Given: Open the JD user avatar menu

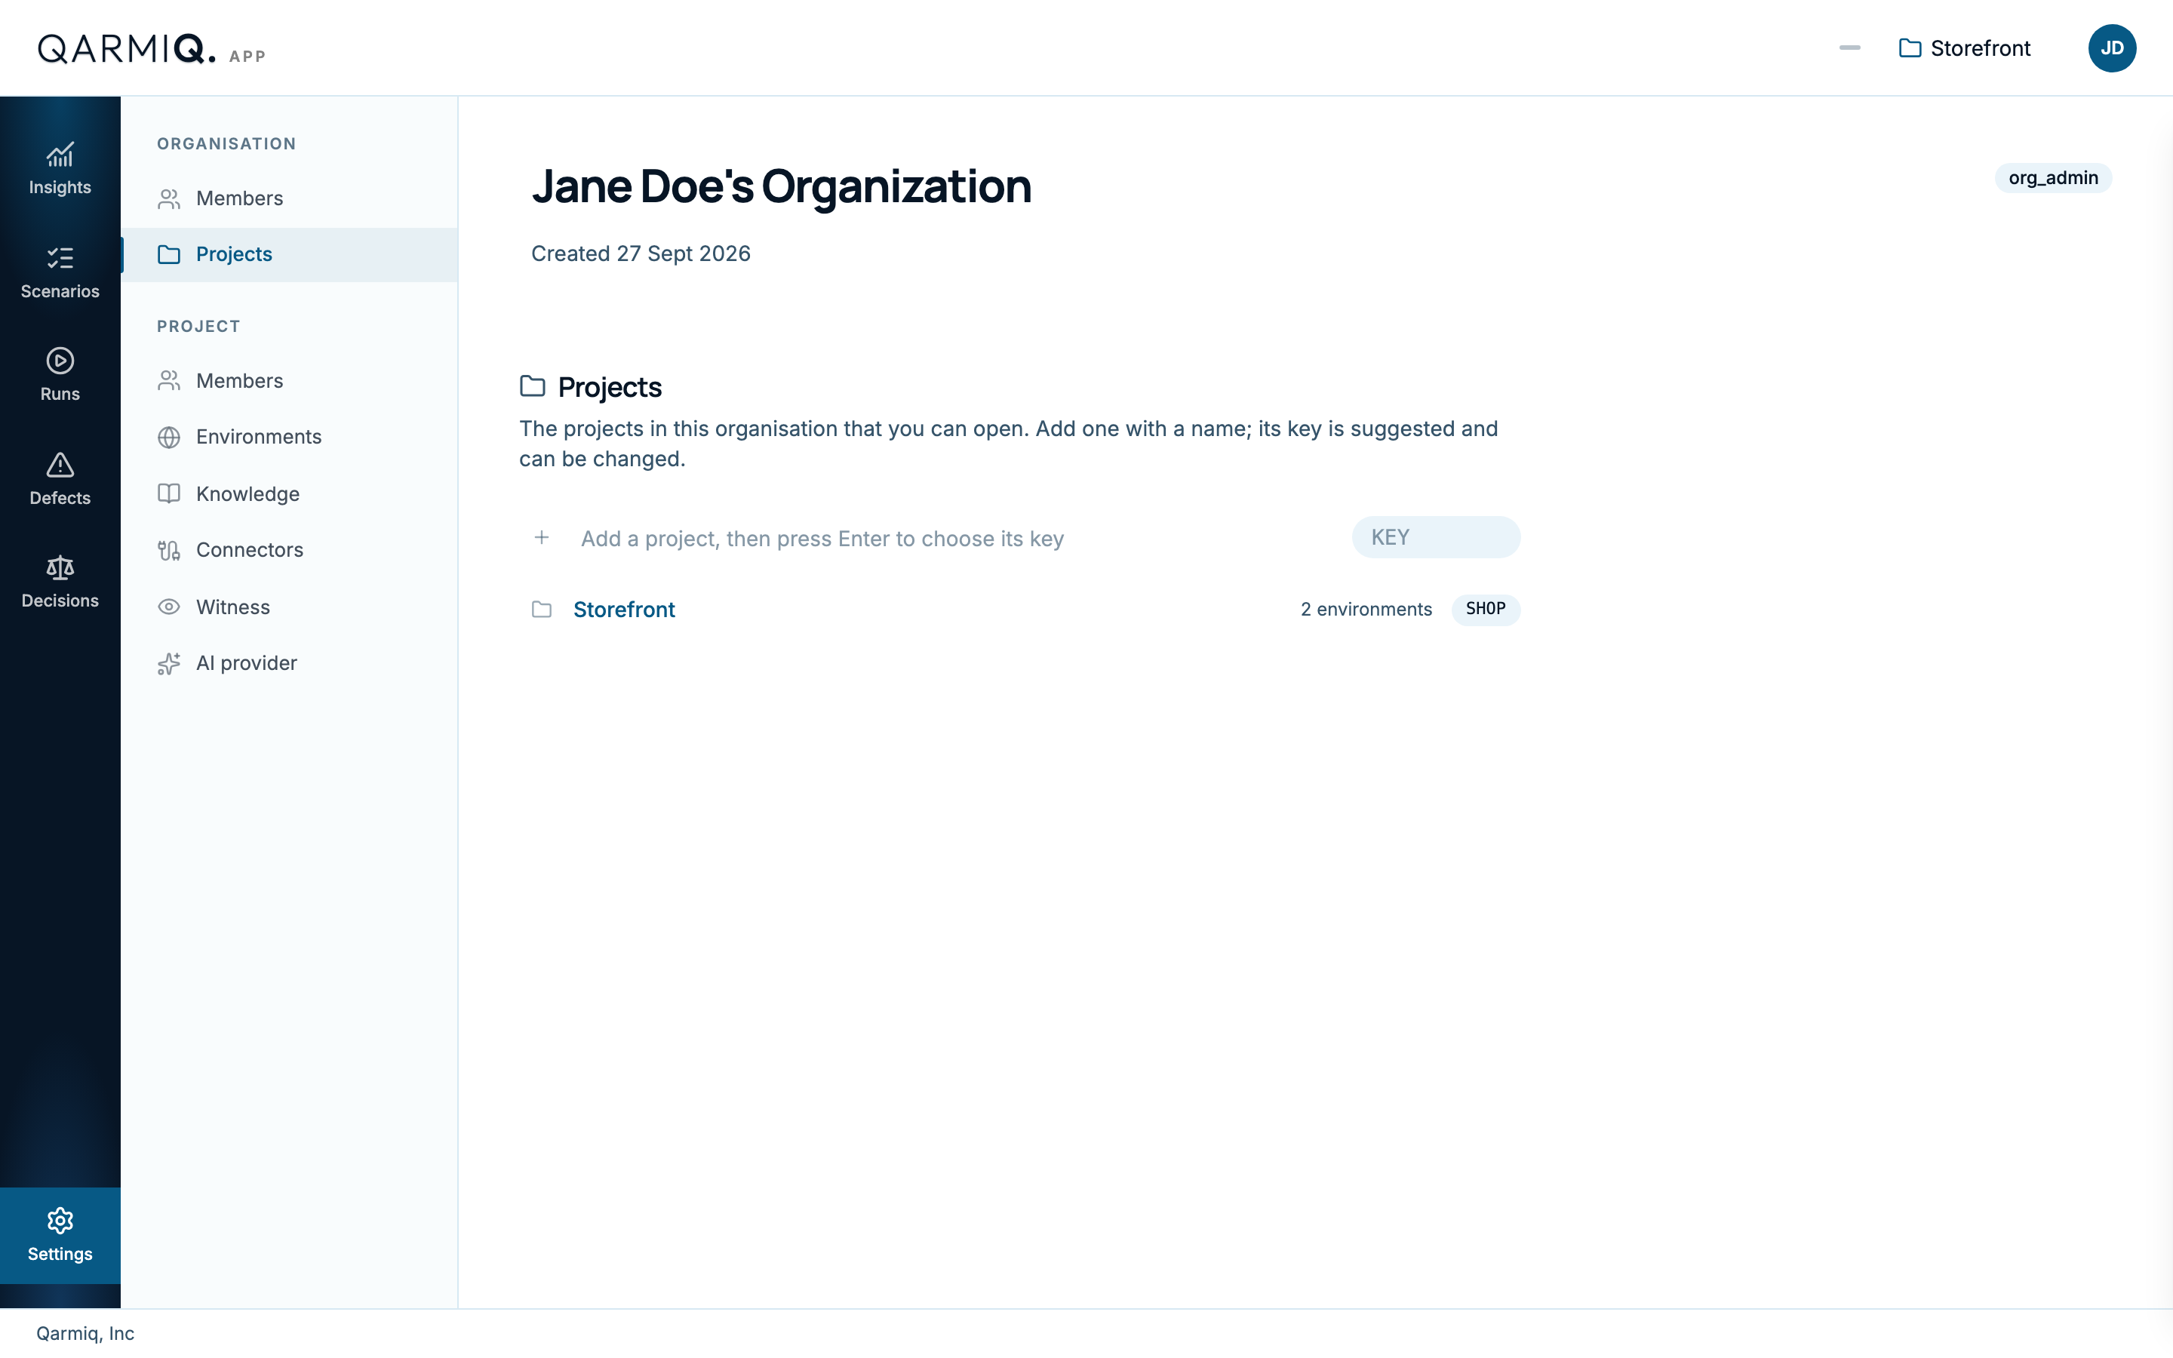Looking at the screenshot, I should coord(2112,48).
